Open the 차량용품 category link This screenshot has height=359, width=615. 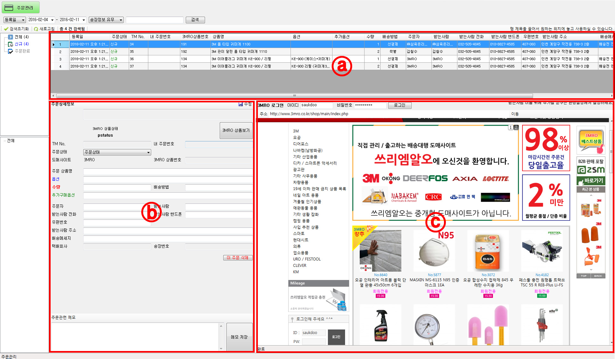point(300,182)
